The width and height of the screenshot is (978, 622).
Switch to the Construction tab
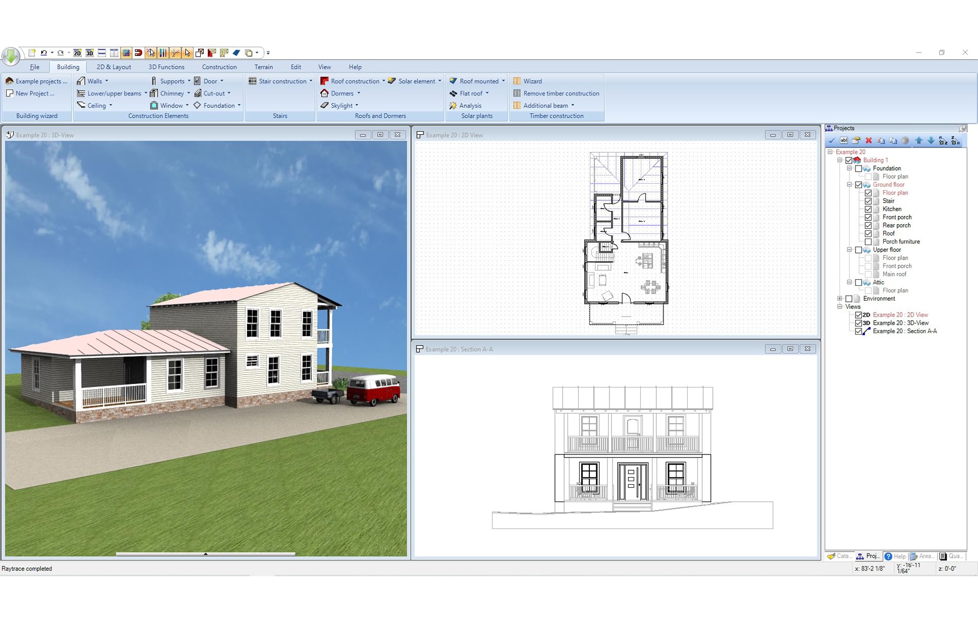coord(219,67)
